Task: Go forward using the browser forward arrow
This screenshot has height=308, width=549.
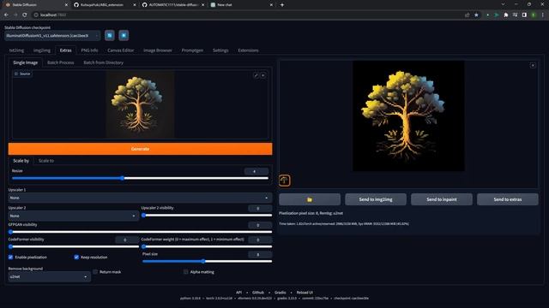Action: (x=15, y=15)
